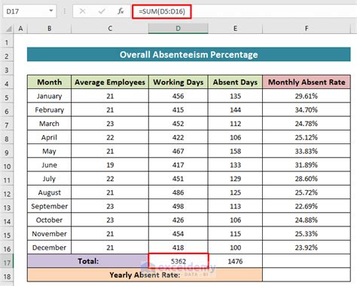Click the Overall Absenteeism Percentage title cell
This screenshot has width=357, height=286.
[x=189, y=54]
